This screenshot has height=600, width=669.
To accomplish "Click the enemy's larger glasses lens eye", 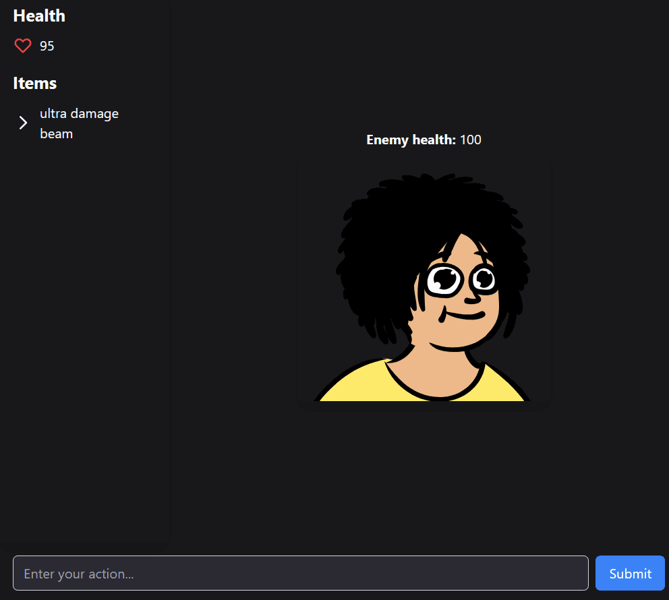I will pos(444,280).
